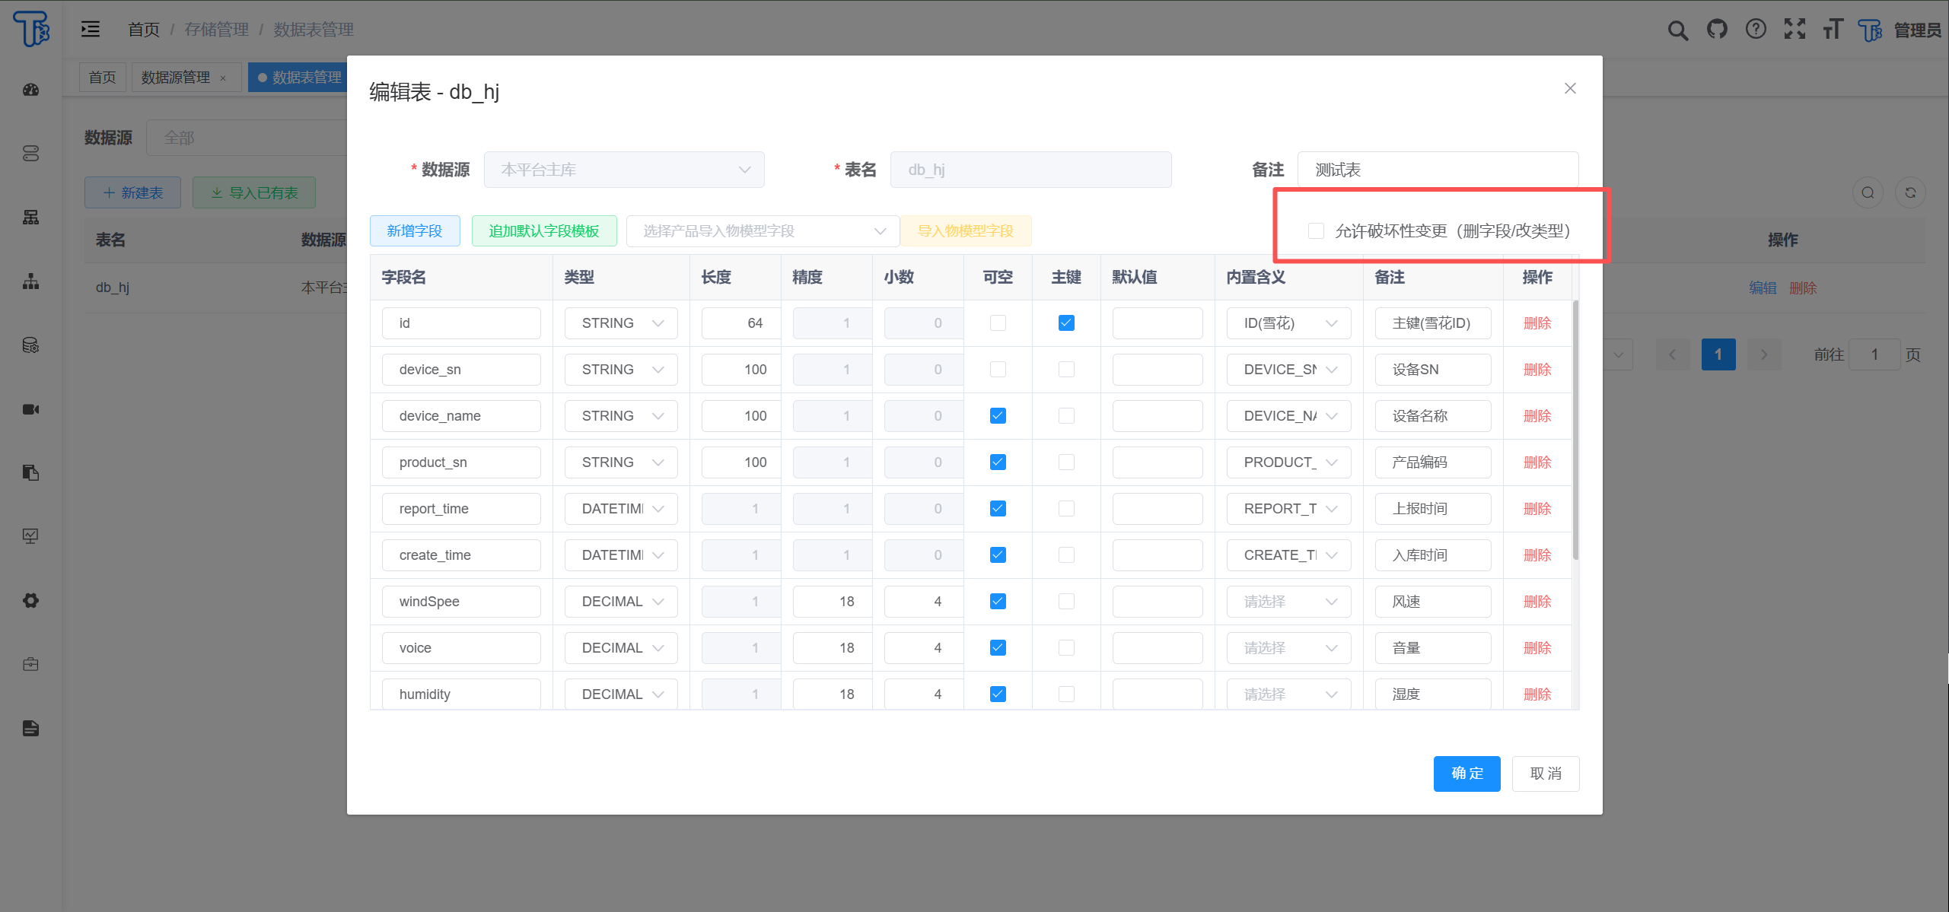The width and height of the screenshot is (1949, 912).
Task: Click 存储管理 breadcrumb
Action: [x=217, y=30]
